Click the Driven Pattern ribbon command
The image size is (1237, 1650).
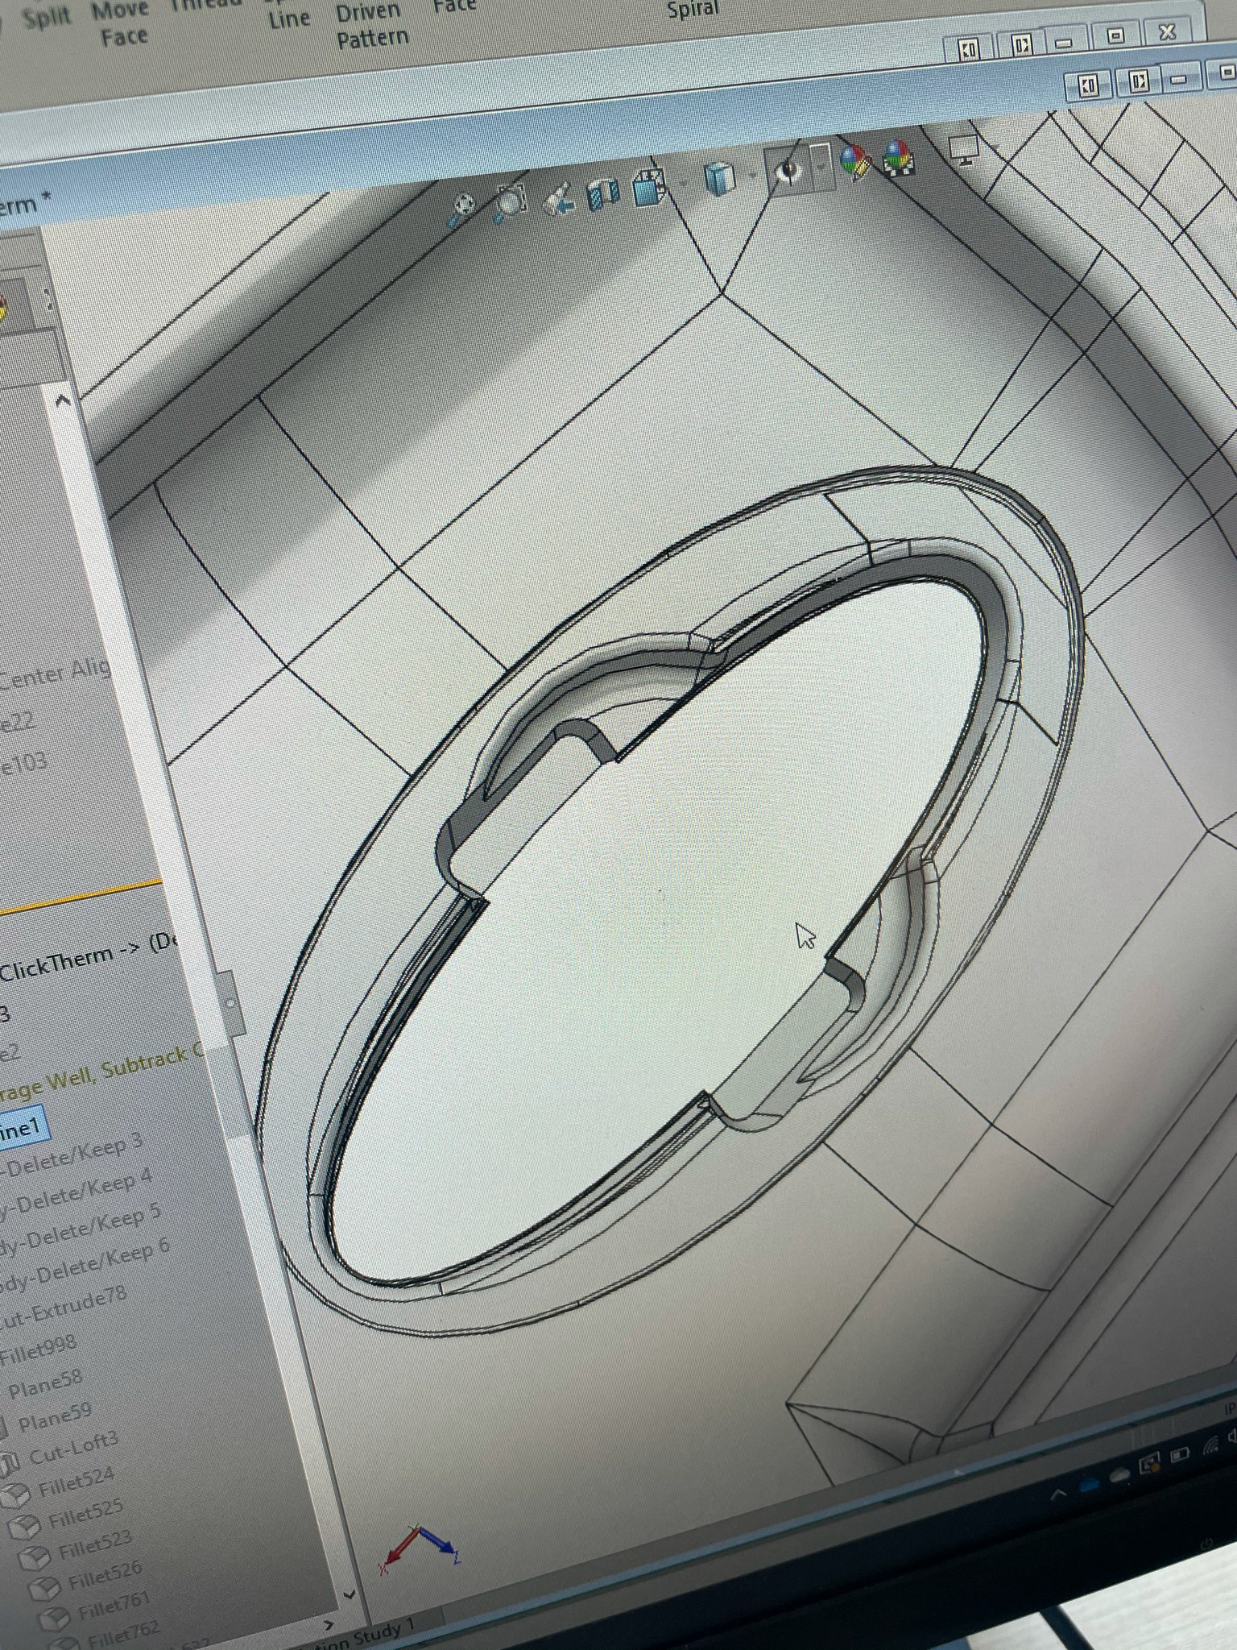(x=370, y=26)
